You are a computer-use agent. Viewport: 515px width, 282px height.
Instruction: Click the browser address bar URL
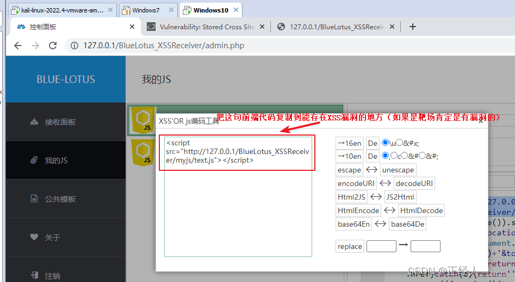[164, 46]
